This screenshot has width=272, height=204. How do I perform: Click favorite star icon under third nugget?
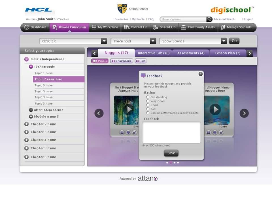[221, 132]
